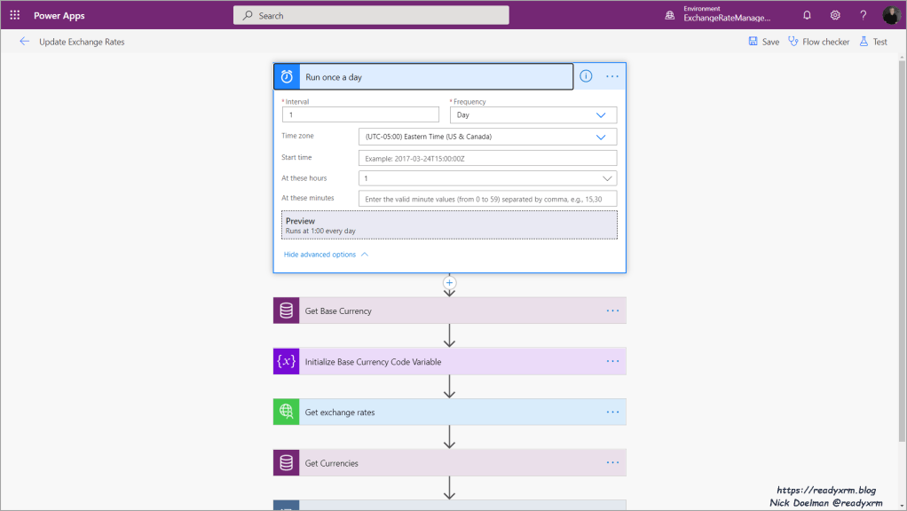Open the Get Base Currency ellipsis menu

coord(612,311)
